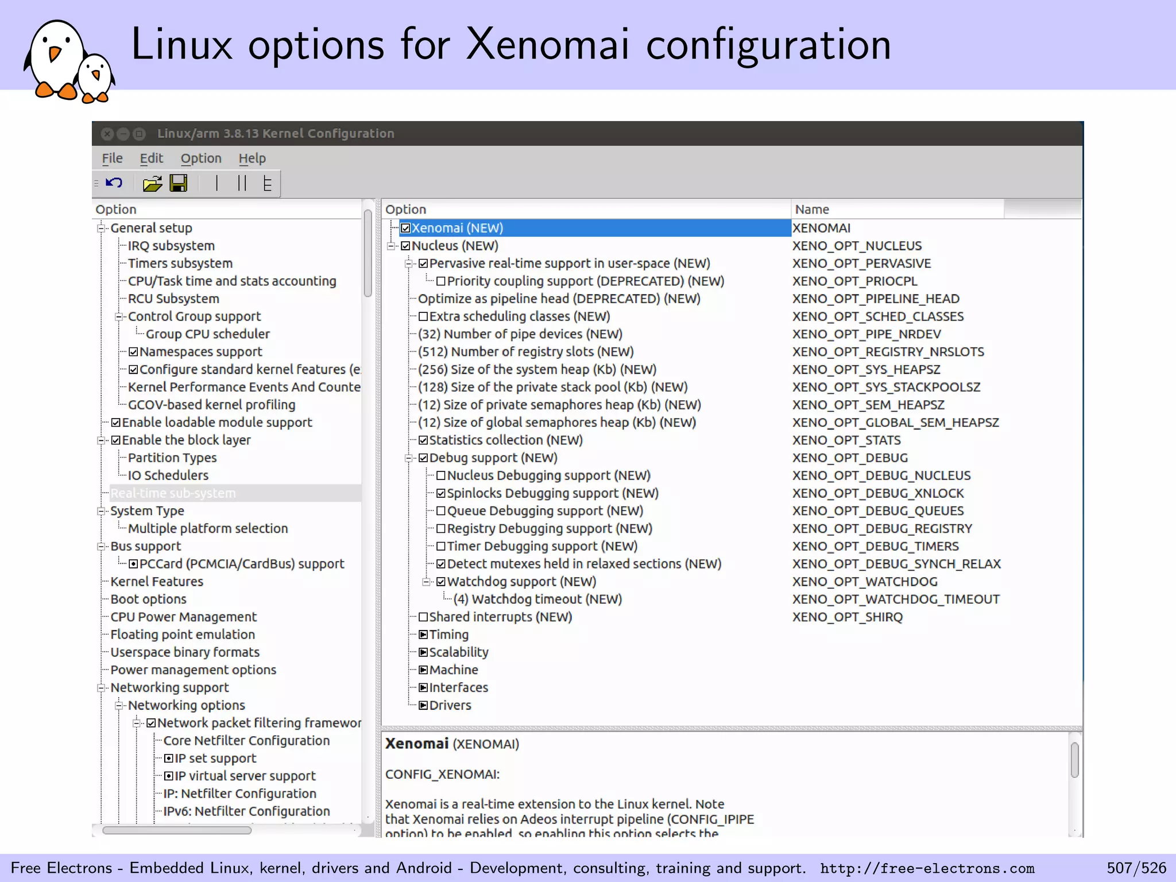
Task: Collapse the Debug support option node
Action: 409,458
